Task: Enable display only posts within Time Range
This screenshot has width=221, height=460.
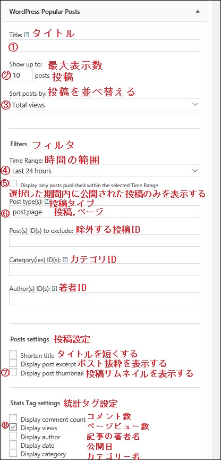Action: [13, 184]
